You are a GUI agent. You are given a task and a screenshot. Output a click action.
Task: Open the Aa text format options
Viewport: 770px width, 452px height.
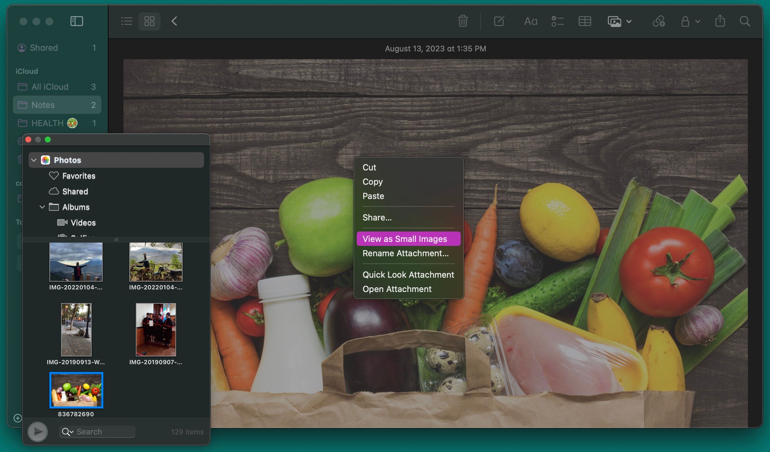[x=531, y=21]
